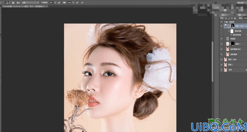Toggle pen pressure for brush size
Screen dimensions: 247x132
coord(82,3)
